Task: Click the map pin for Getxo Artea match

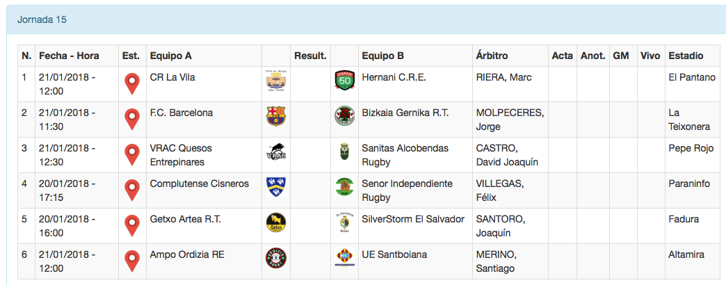Action: 131,225
